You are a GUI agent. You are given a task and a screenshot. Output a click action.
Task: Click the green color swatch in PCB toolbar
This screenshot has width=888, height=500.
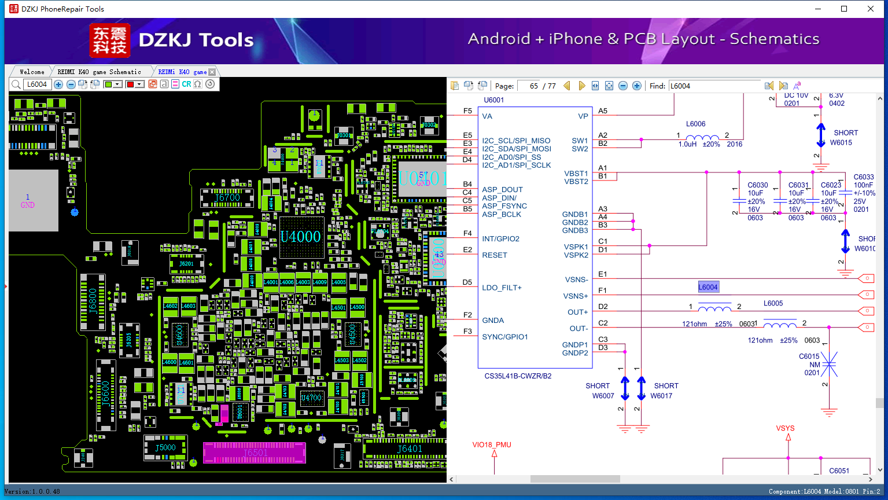(108, 84)
